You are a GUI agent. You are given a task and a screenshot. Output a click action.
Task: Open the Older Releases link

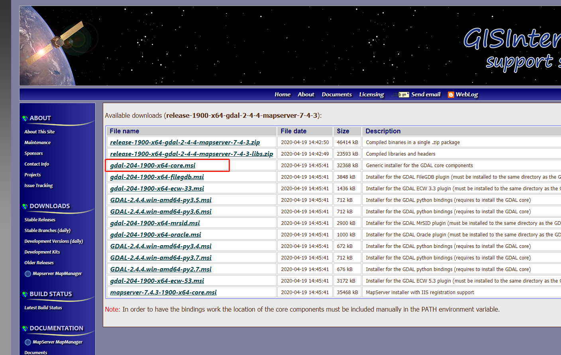pos(39,263)
